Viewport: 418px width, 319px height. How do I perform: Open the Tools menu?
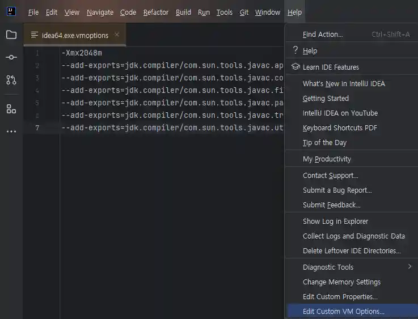click(224, 12)
